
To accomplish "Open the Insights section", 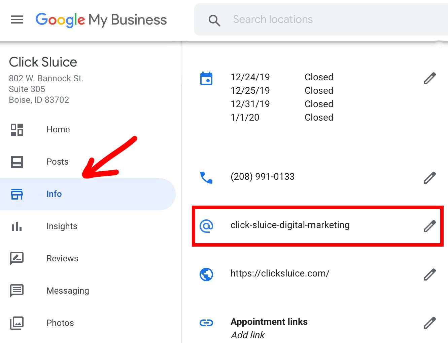I will point(62,226).
